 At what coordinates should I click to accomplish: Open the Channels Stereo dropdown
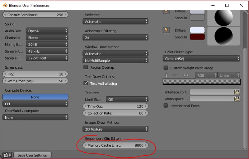pos(47,38)
